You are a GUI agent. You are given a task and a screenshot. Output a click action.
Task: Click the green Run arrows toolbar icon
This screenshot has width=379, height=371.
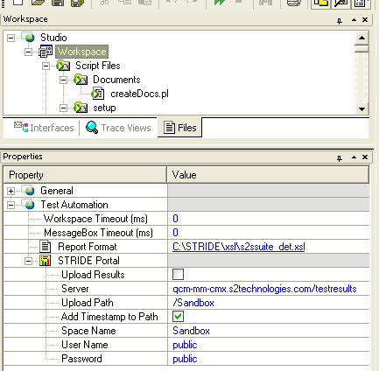tap(219, 3)
